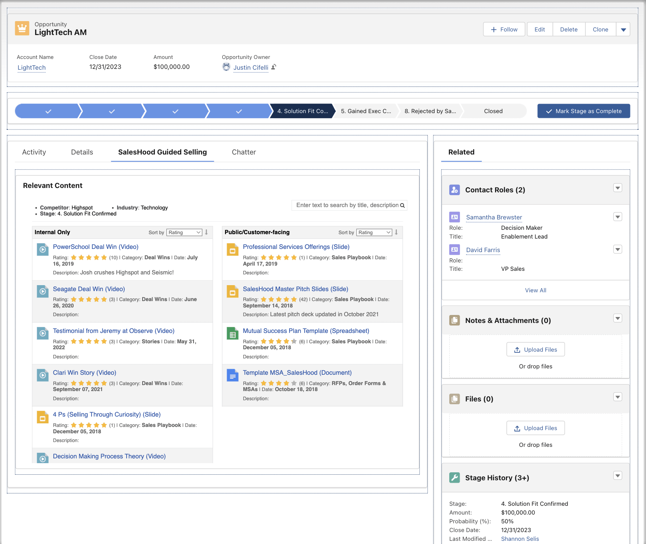Open the Chatter tab
Screen dimensions: 646x544
pos(244,152)
